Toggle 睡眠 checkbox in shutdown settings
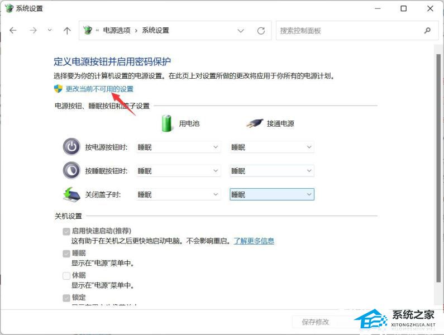 (66, 253)
